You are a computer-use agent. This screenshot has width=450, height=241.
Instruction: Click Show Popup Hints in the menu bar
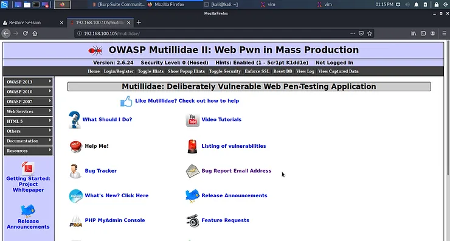[x=186, y=71]
